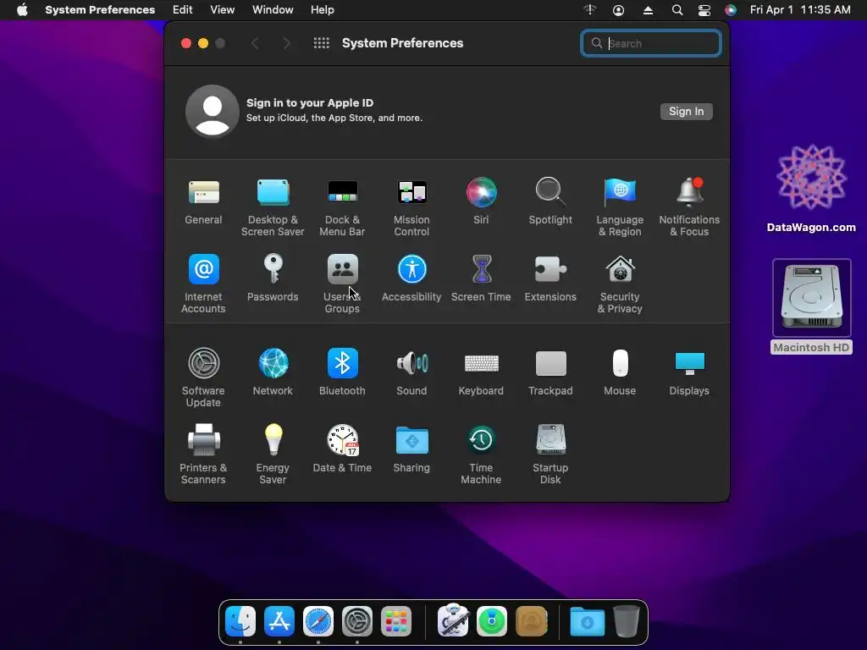Click the Apple ID avatar picture
This screenshot has width=867, height=650.
(x=213, y=111)
